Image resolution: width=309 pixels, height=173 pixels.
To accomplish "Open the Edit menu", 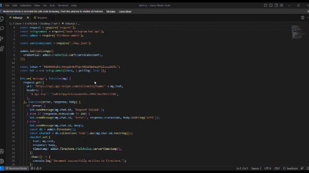I will pos(14,5).
